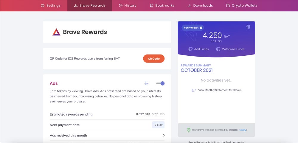Toggle the Ads switch off
Image resolution: width=298 pixels, height=143 pixels.
(160, 83)
